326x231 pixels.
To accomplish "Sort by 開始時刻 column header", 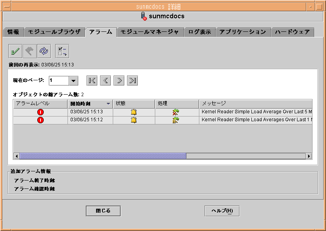I will pos(90,104).
